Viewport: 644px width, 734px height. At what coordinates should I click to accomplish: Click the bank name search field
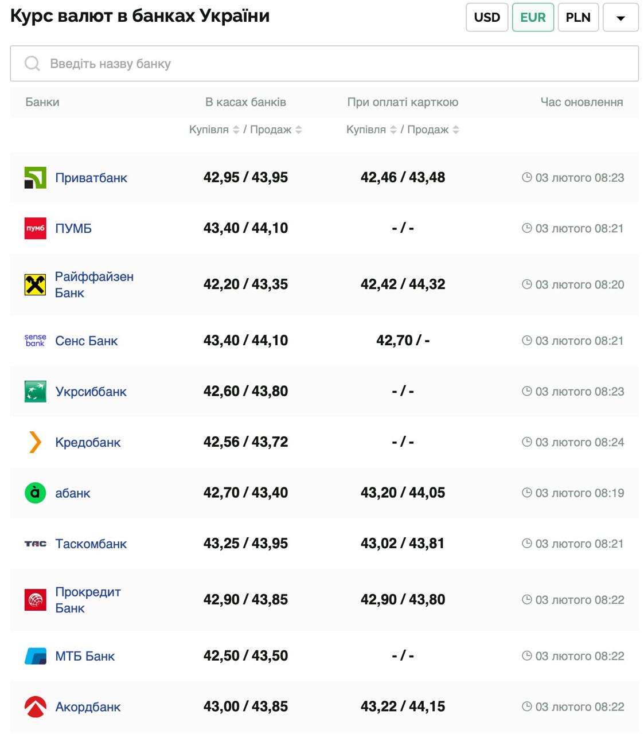[324, 64]
